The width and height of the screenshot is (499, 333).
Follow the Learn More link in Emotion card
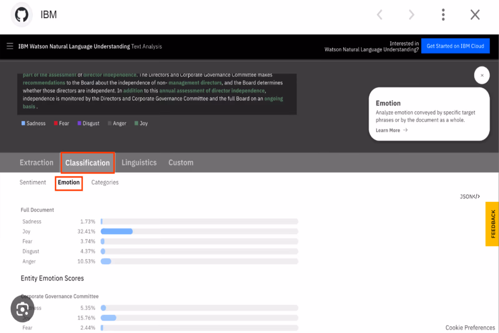click(388, 130)
